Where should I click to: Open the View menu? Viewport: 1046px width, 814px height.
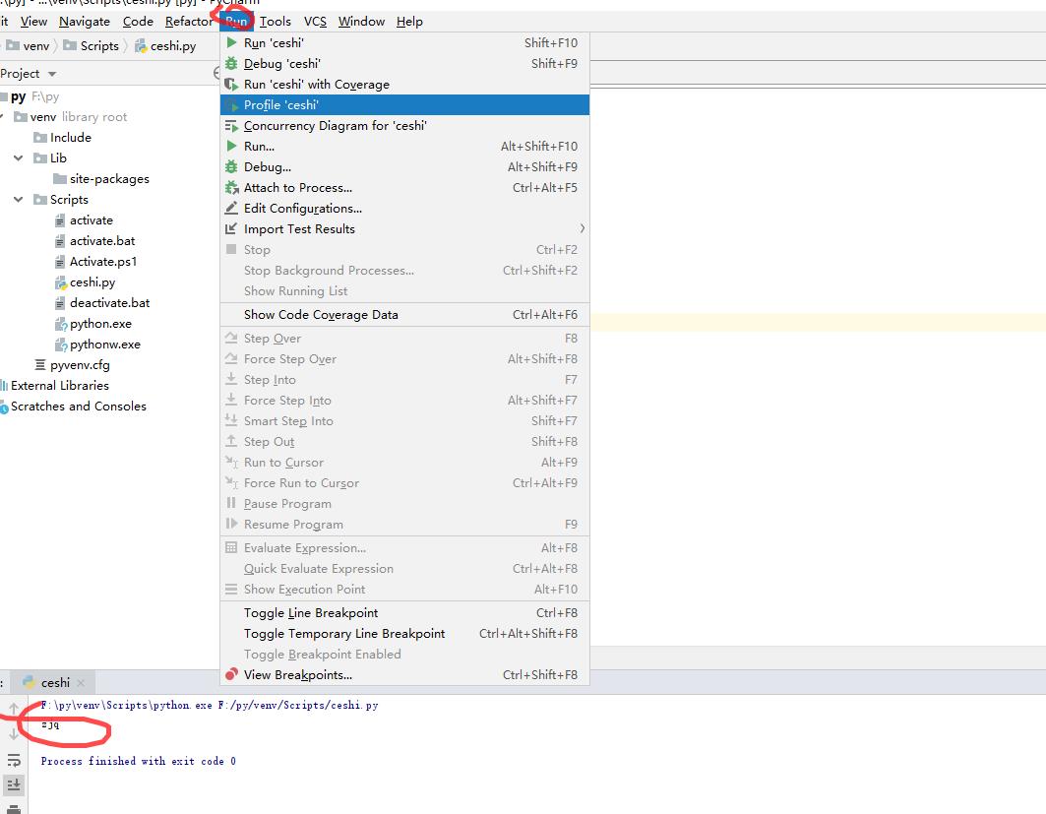coord(34,22)
